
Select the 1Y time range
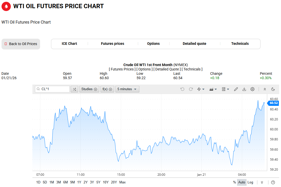pos(79,182)
